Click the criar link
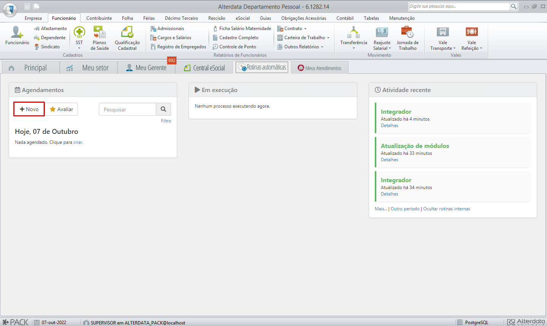 pyautogui.click(x=78, y=142)
